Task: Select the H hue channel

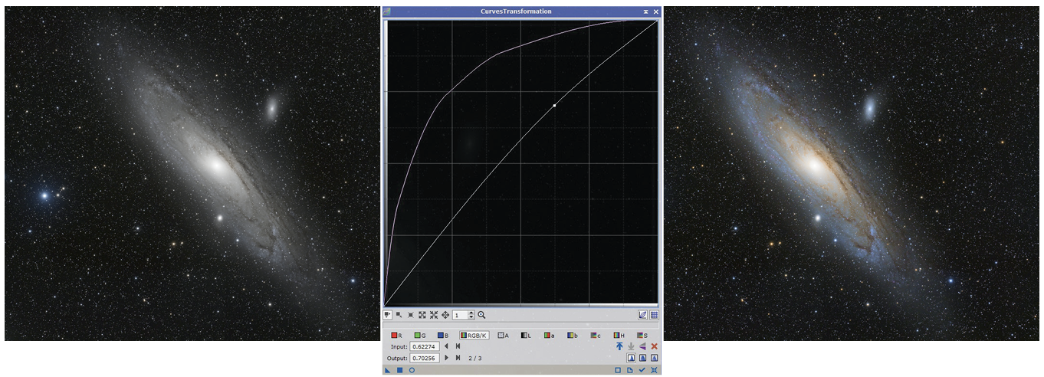Action: pyautogui.click(x=619, y=336)
